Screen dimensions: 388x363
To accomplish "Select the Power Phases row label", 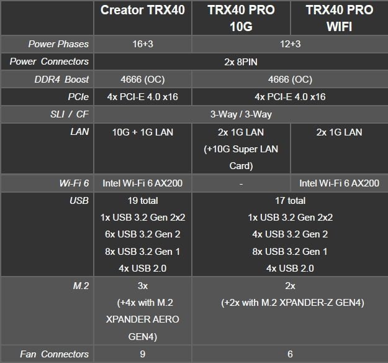I will pyautogui.click(x=58, y=44).
